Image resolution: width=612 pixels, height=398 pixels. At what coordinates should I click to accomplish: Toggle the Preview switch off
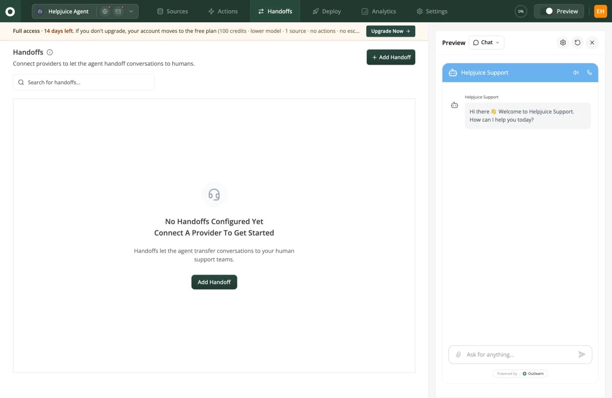[x=546, y=11]
